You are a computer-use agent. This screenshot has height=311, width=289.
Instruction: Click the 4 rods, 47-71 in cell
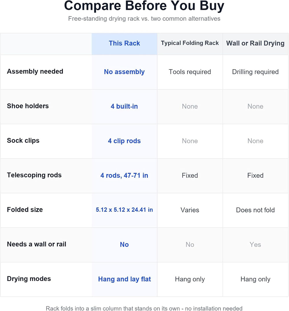coord(124,175)
